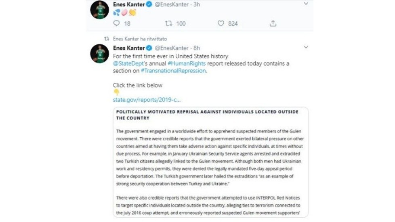Click the Enes Kanter name on second tweet
This screenshot has height=222, width=395.
(129, 48)
